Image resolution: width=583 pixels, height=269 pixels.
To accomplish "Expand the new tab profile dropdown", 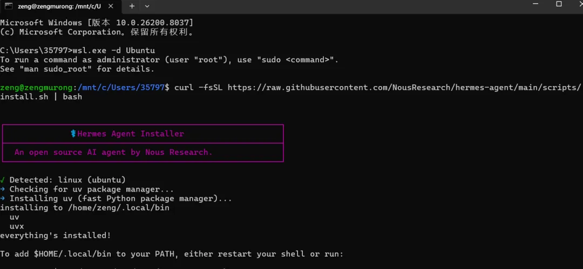I will click(x=147, y=6).
